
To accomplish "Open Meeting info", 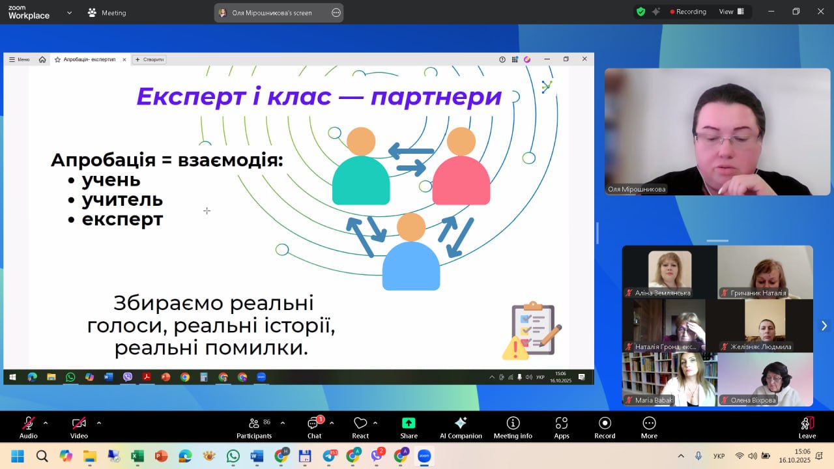I will pyautogui.click(x=513, y=427).
